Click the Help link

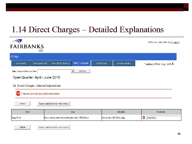coord(163,64)
